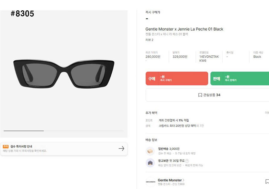Click the green 판매 sell button
Screen dimensions: 269x189
tap(240, 79)
